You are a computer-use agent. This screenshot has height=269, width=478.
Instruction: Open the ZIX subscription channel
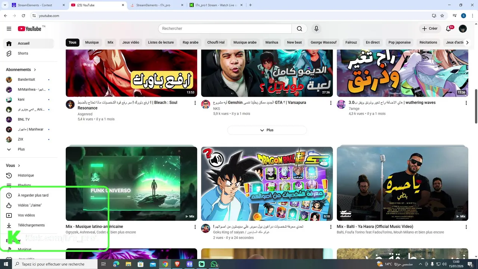coord(28,139)
